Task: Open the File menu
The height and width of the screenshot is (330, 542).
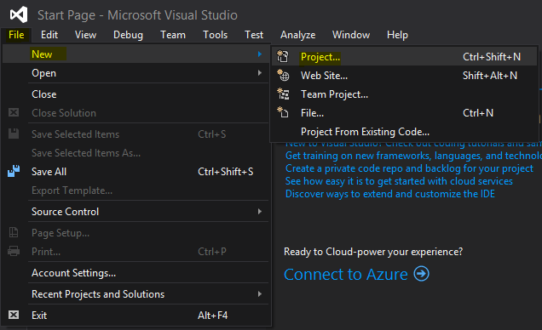Action: pyautogui.click(x=16, y=35)
